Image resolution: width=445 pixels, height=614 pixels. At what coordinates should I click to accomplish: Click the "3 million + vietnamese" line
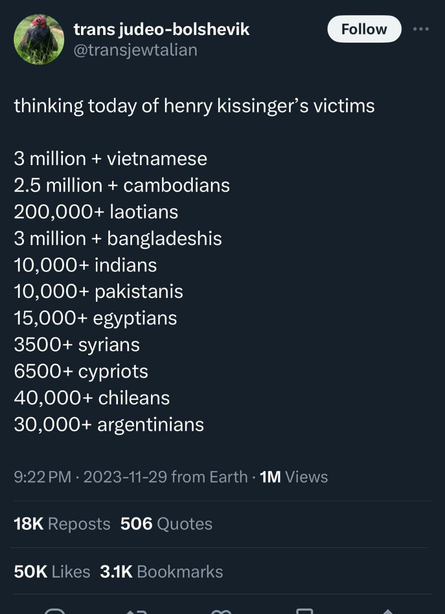click(x=110, y=159)
